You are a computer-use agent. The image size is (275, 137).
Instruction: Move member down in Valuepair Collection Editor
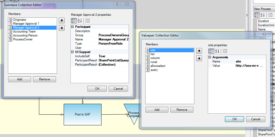coord(199,58)
